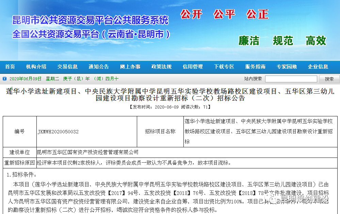
Task: Click the project number JKMWH2020050032
Action: 58,132
